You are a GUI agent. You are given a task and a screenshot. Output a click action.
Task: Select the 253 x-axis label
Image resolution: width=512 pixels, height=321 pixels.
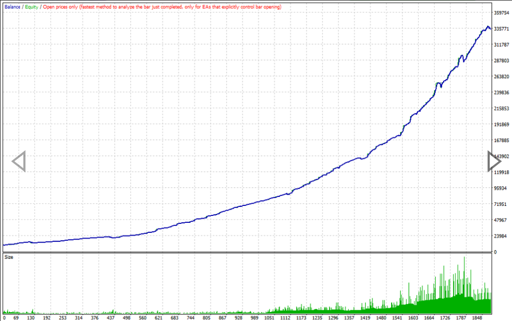click(63, 318)
